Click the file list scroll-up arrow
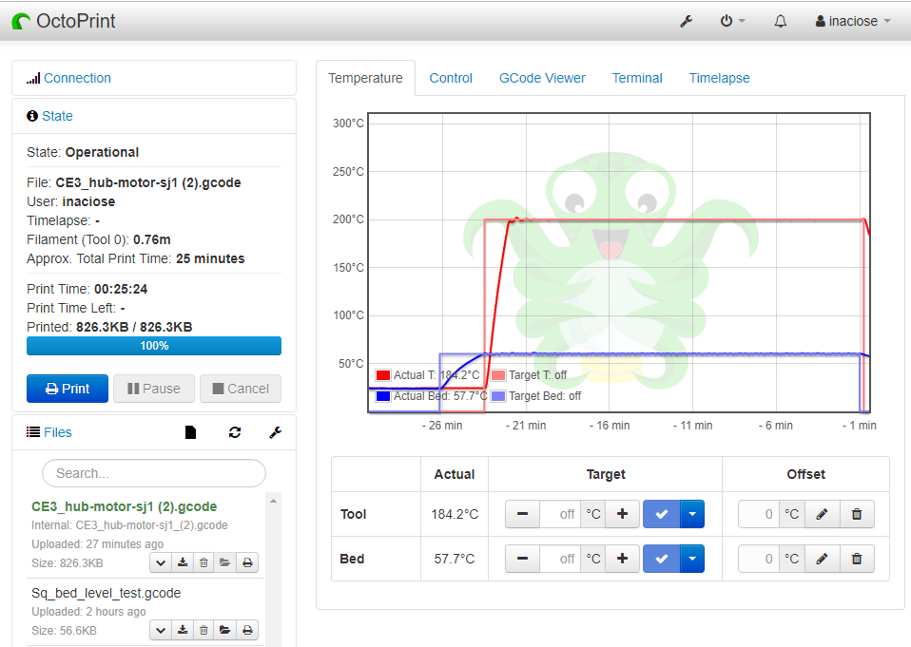The width and height of the screenshot is (911, 647). (274, 500)
